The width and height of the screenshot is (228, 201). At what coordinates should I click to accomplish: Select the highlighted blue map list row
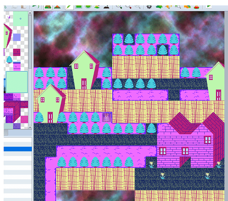tap(18, 149)
